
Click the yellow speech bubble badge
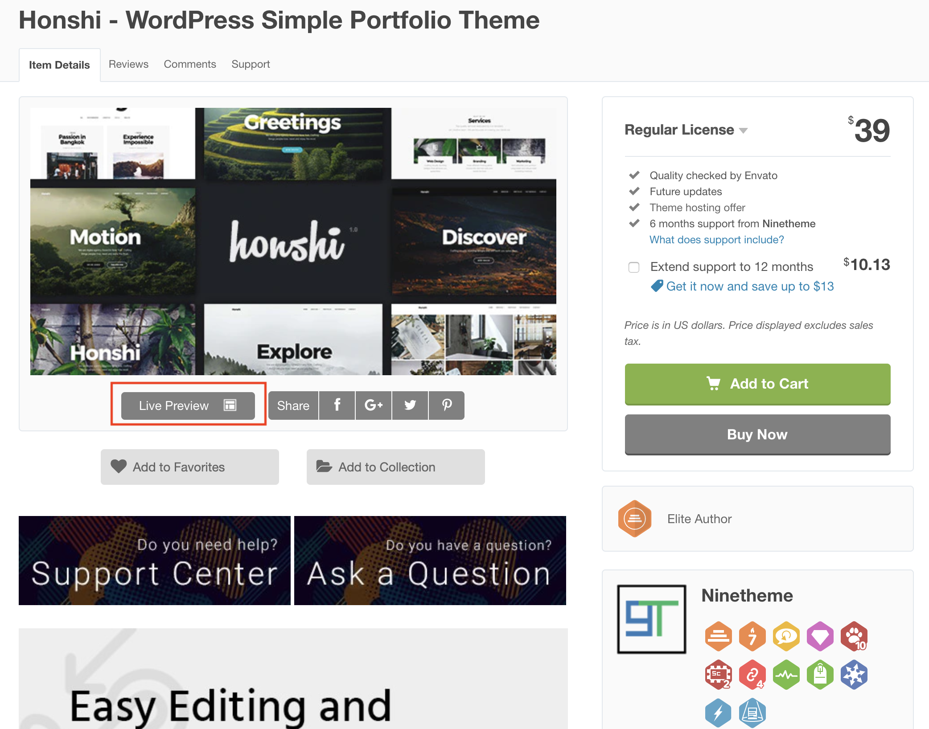point(786,636)
